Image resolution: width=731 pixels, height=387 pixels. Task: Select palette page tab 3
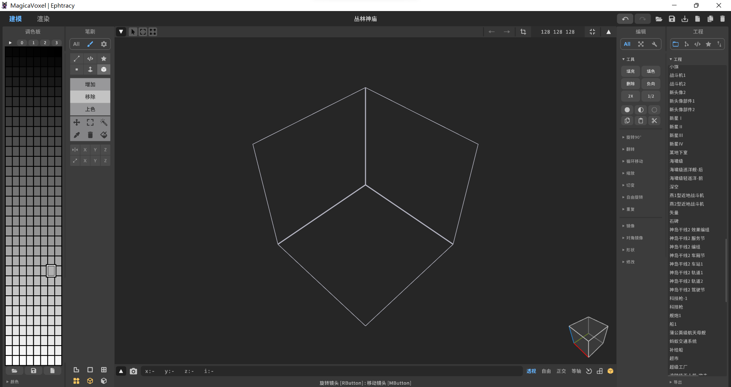(57, 43)
